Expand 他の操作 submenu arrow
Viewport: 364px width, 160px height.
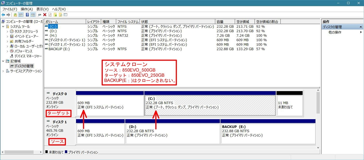(x=361, y=32)
